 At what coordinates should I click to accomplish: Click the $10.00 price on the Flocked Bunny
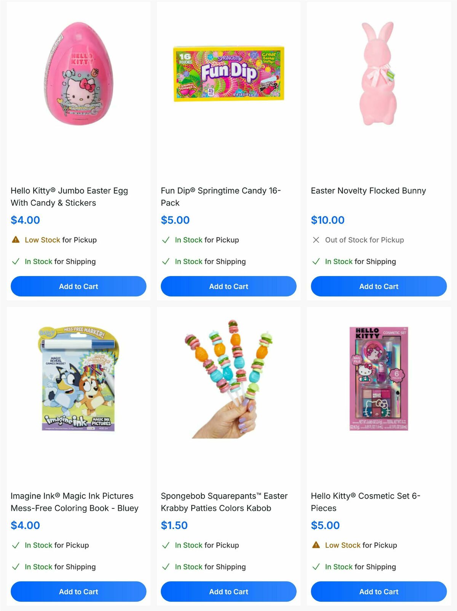tap(328, 220)
